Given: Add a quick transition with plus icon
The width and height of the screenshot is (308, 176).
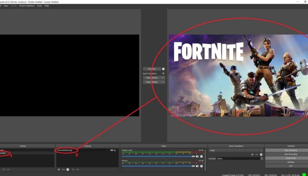Looking at the screenshot, I should 163,73.
